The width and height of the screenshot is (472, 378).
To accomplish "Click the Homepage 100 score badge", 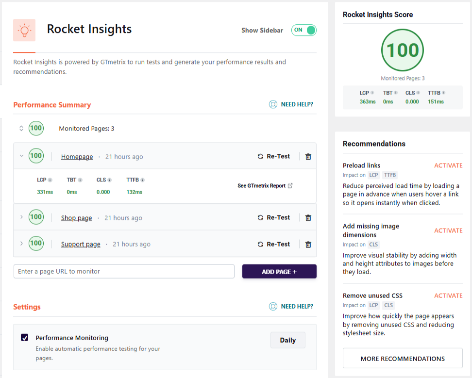I will click(x=36, y=156).
